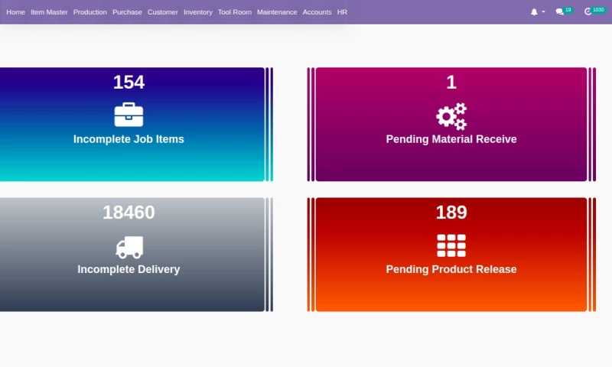Screen dimensions: 612x367
Task: Click the Incomplete Delivery label
Action: click(x=129, y=269)
